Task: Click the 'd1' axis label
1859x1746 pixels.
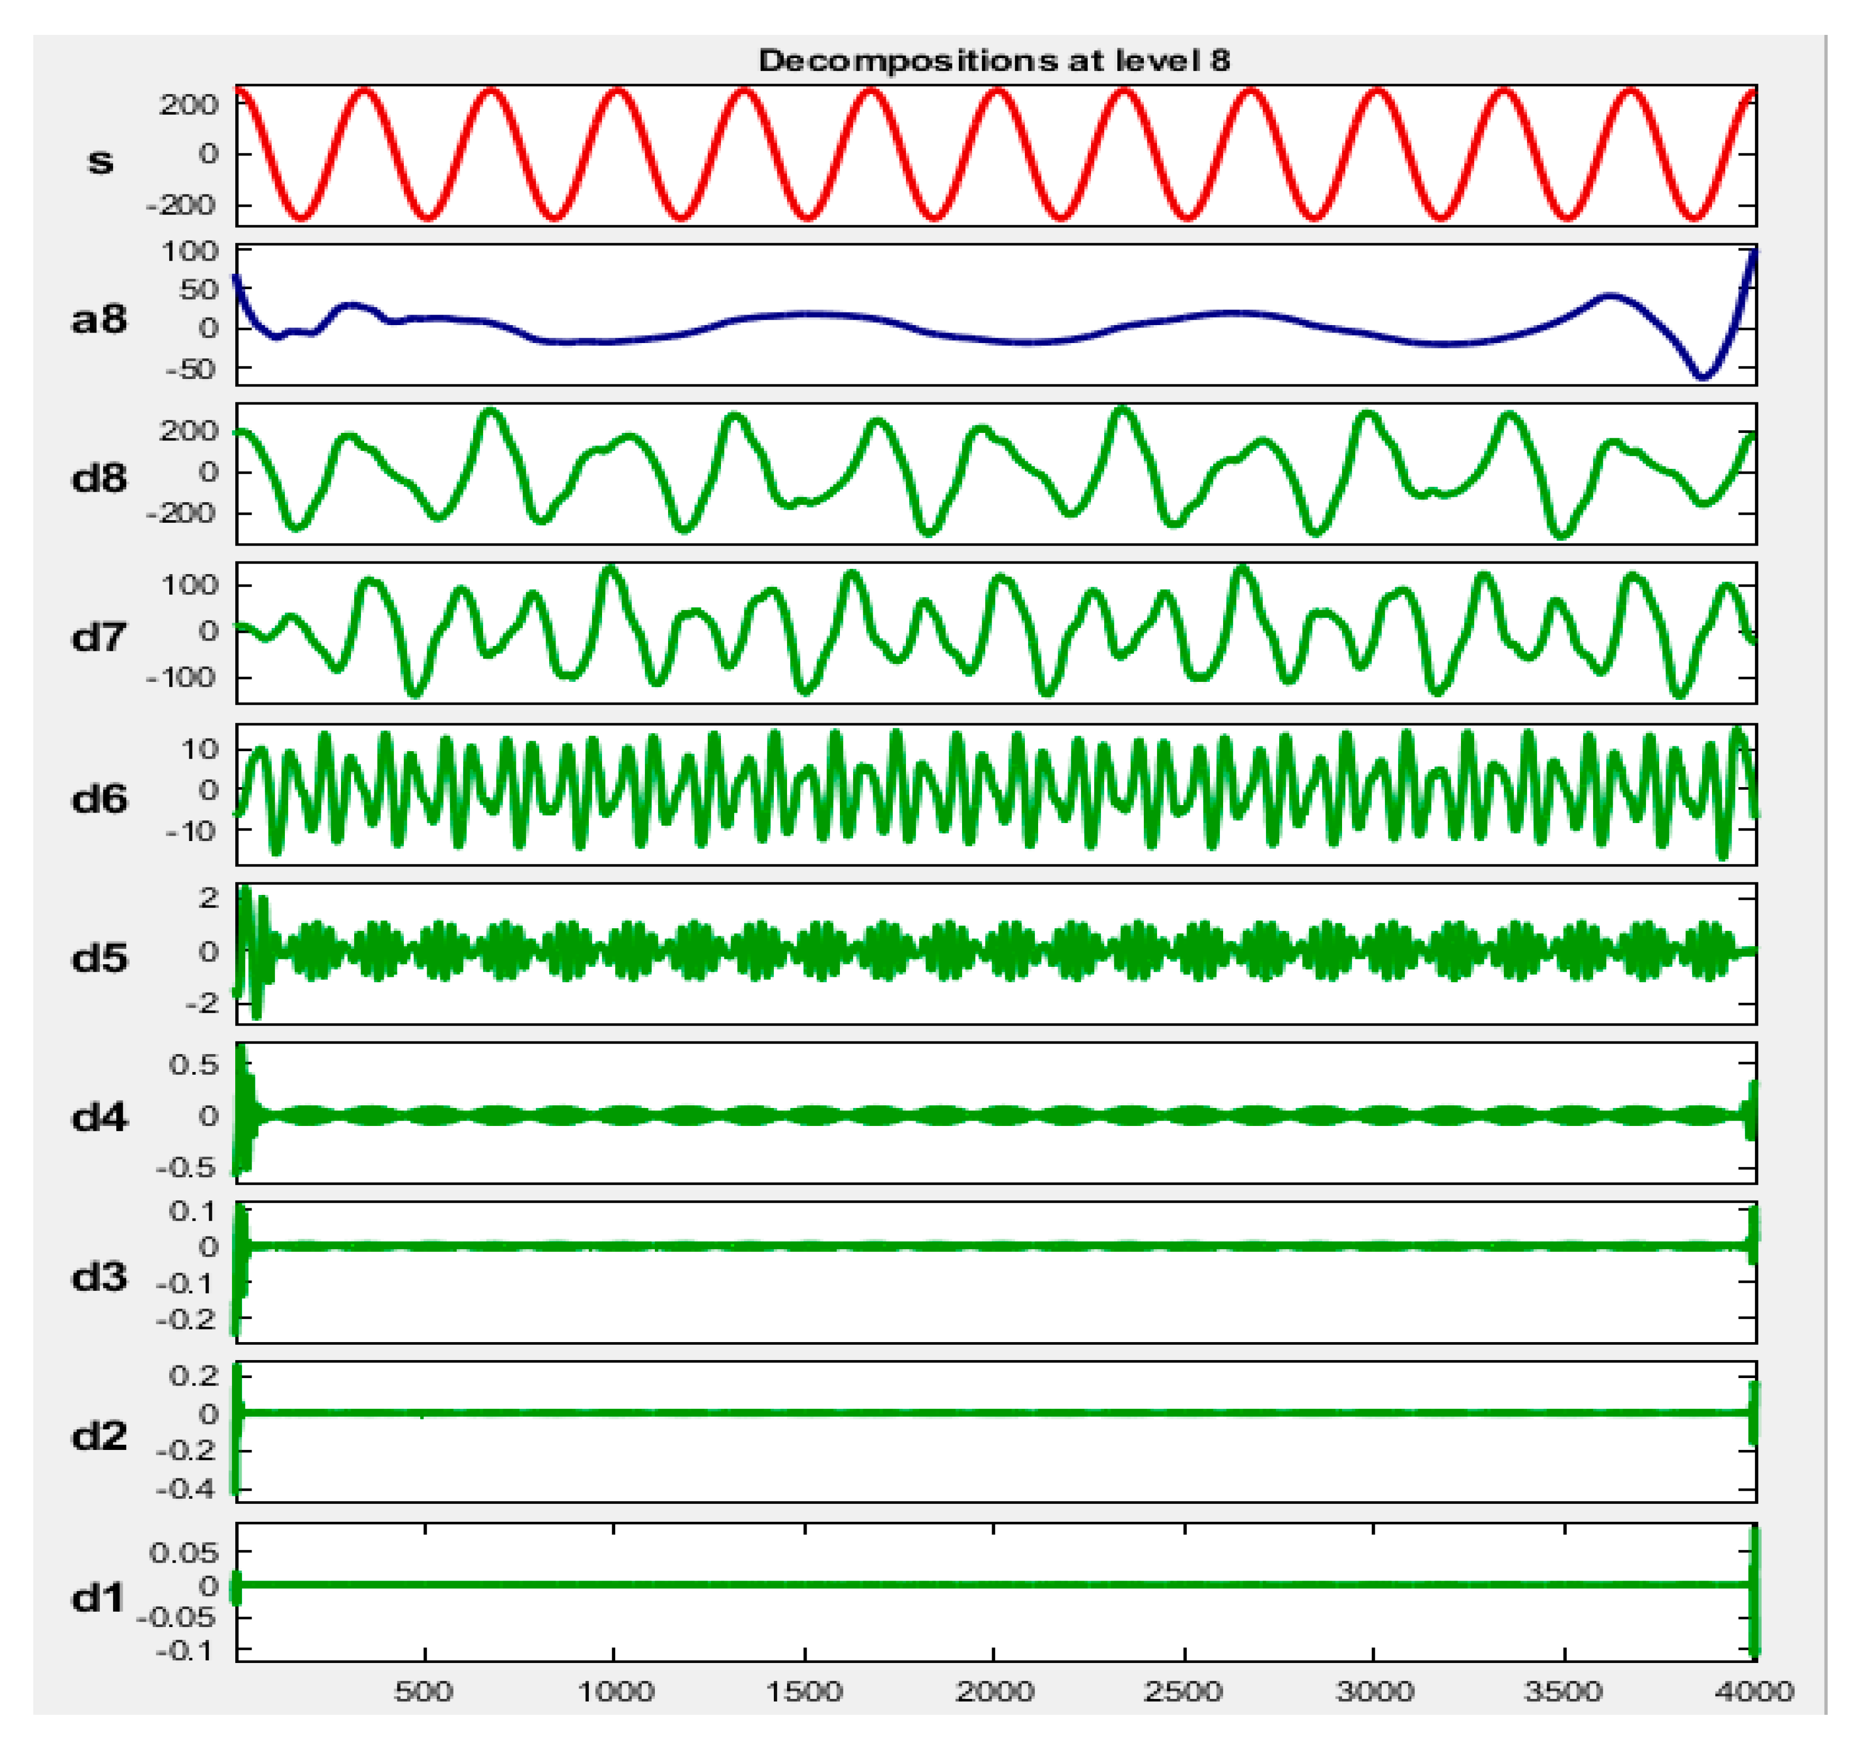Action: point(99,1597)
